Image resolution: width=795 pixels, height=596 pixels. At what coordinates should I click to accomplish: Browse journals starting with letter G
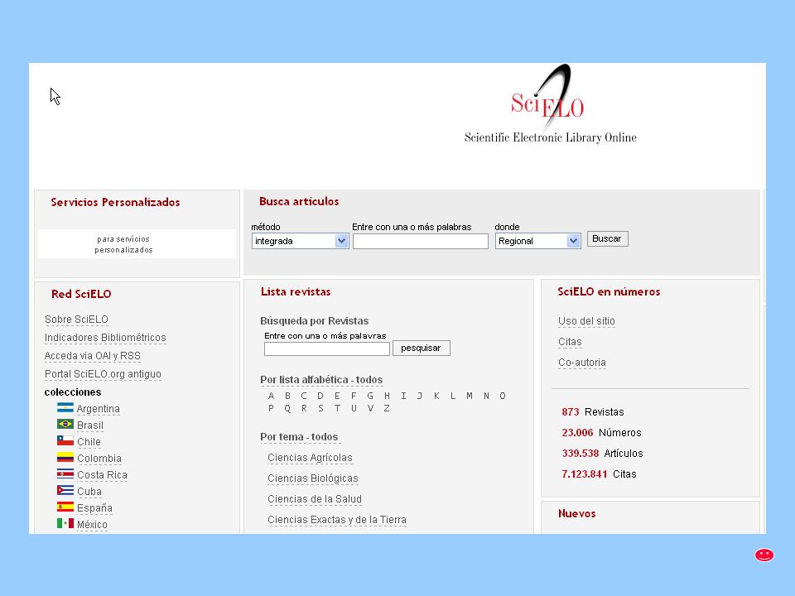370,396
